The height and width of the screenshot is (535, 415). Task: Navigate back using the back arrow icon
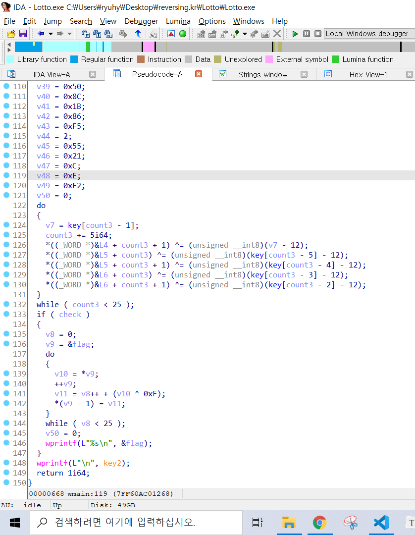pyautogui.click(x=40, y=34)
